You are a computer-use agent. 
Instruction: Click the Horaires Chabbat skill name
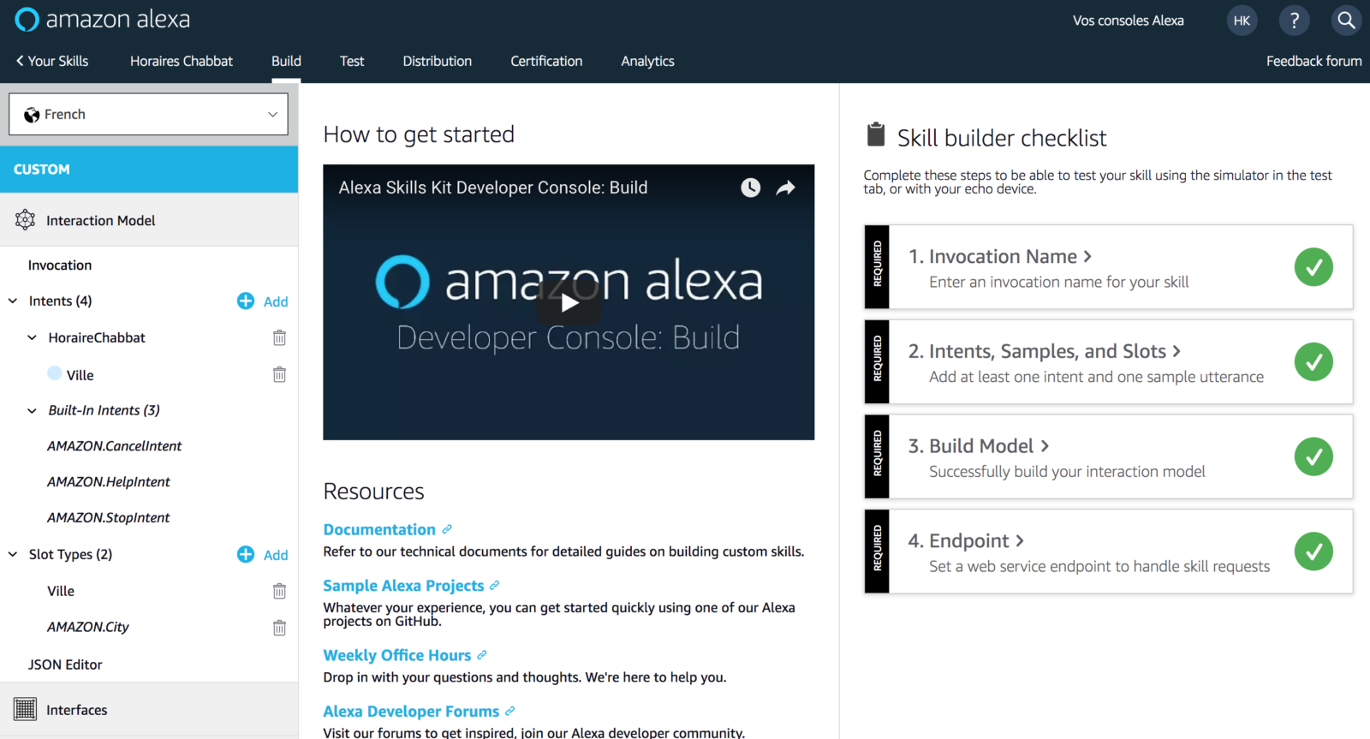[182, 61]
